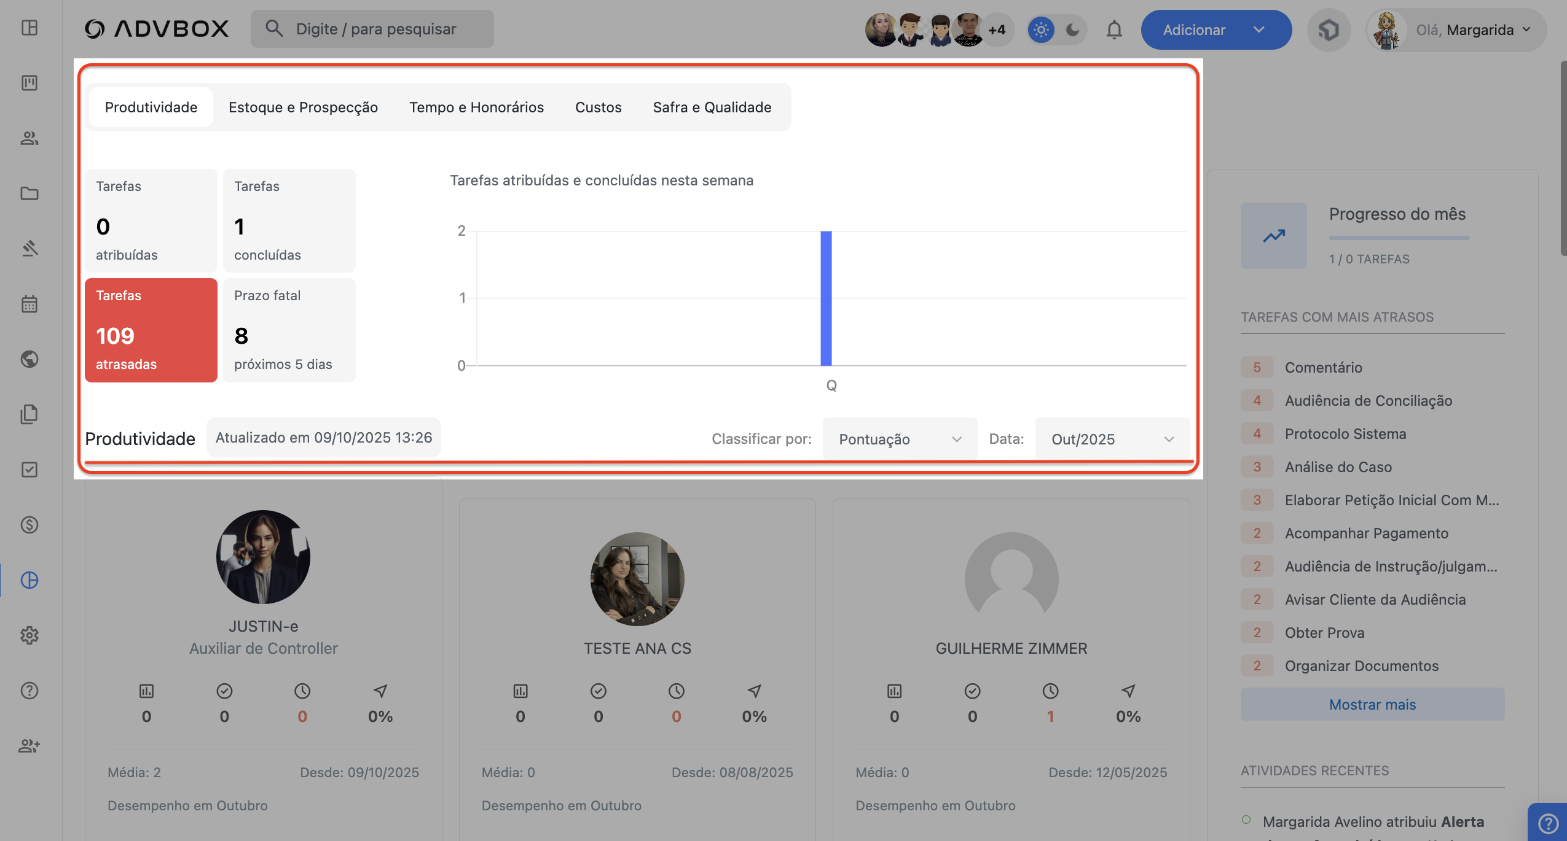Click the gavel processes sidebar icon
Image resolution: width=1567 pixels, height=841 pixels.
29,249
